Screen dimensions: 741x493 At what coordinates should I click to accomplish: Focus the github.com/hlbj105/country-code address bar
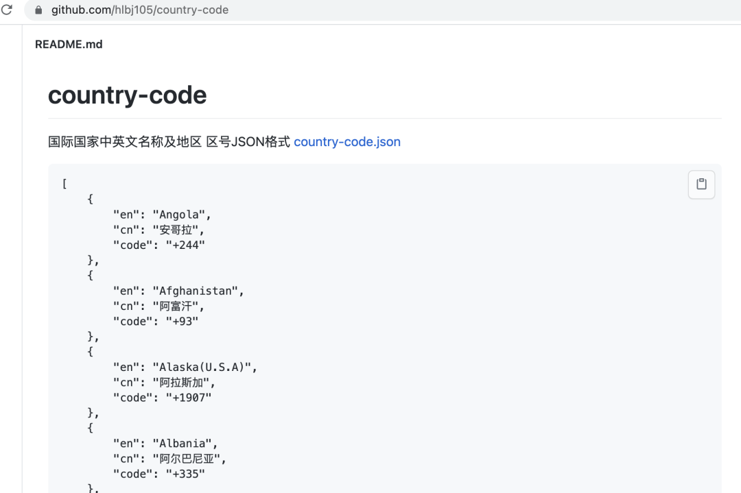pos(140,10)
